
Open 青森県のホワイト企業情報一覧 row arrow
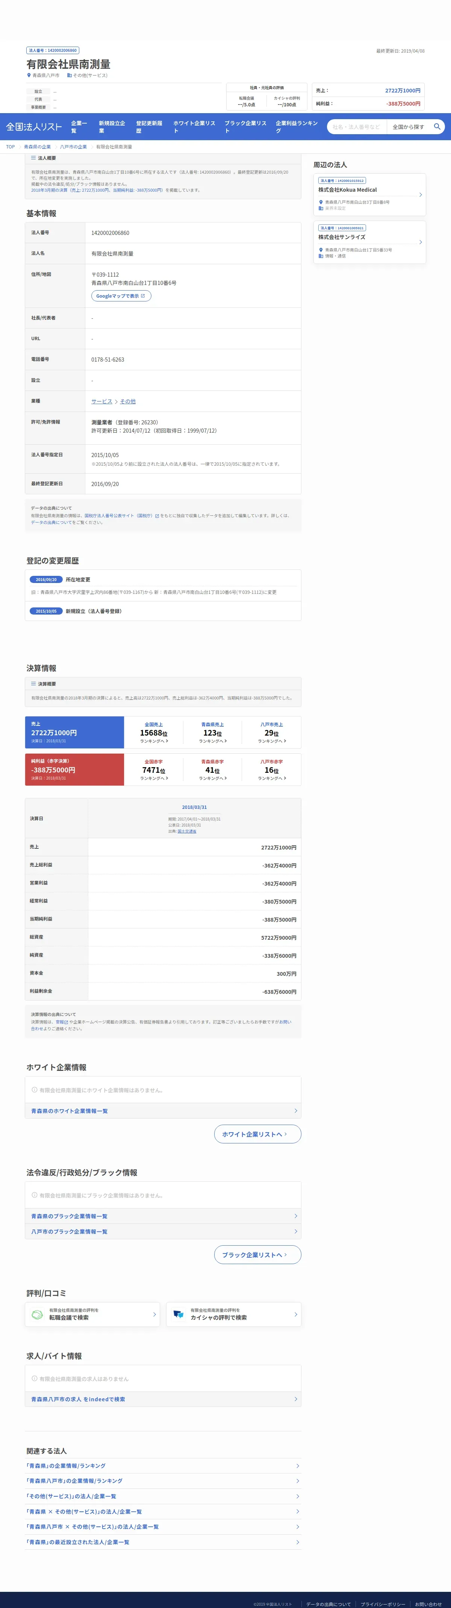point(296,1110)
